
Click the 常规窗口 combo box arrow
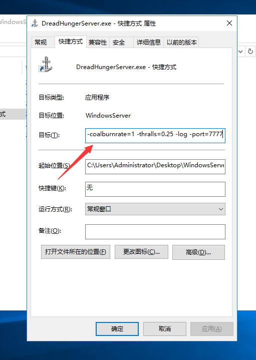coord(221,209)
